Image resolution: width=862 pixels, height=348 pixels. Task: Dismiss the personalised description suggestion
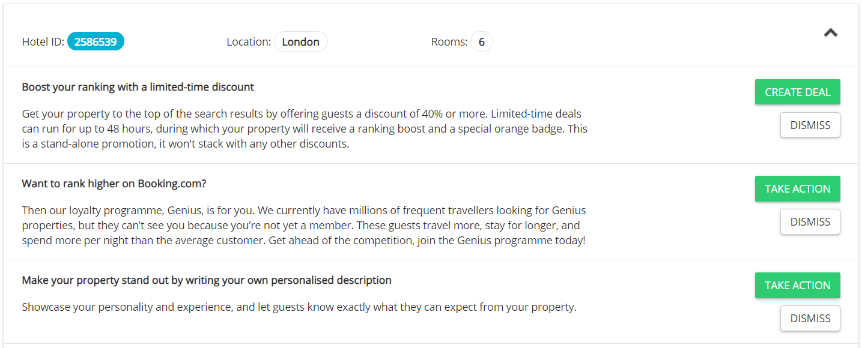(x=810, y=319)
